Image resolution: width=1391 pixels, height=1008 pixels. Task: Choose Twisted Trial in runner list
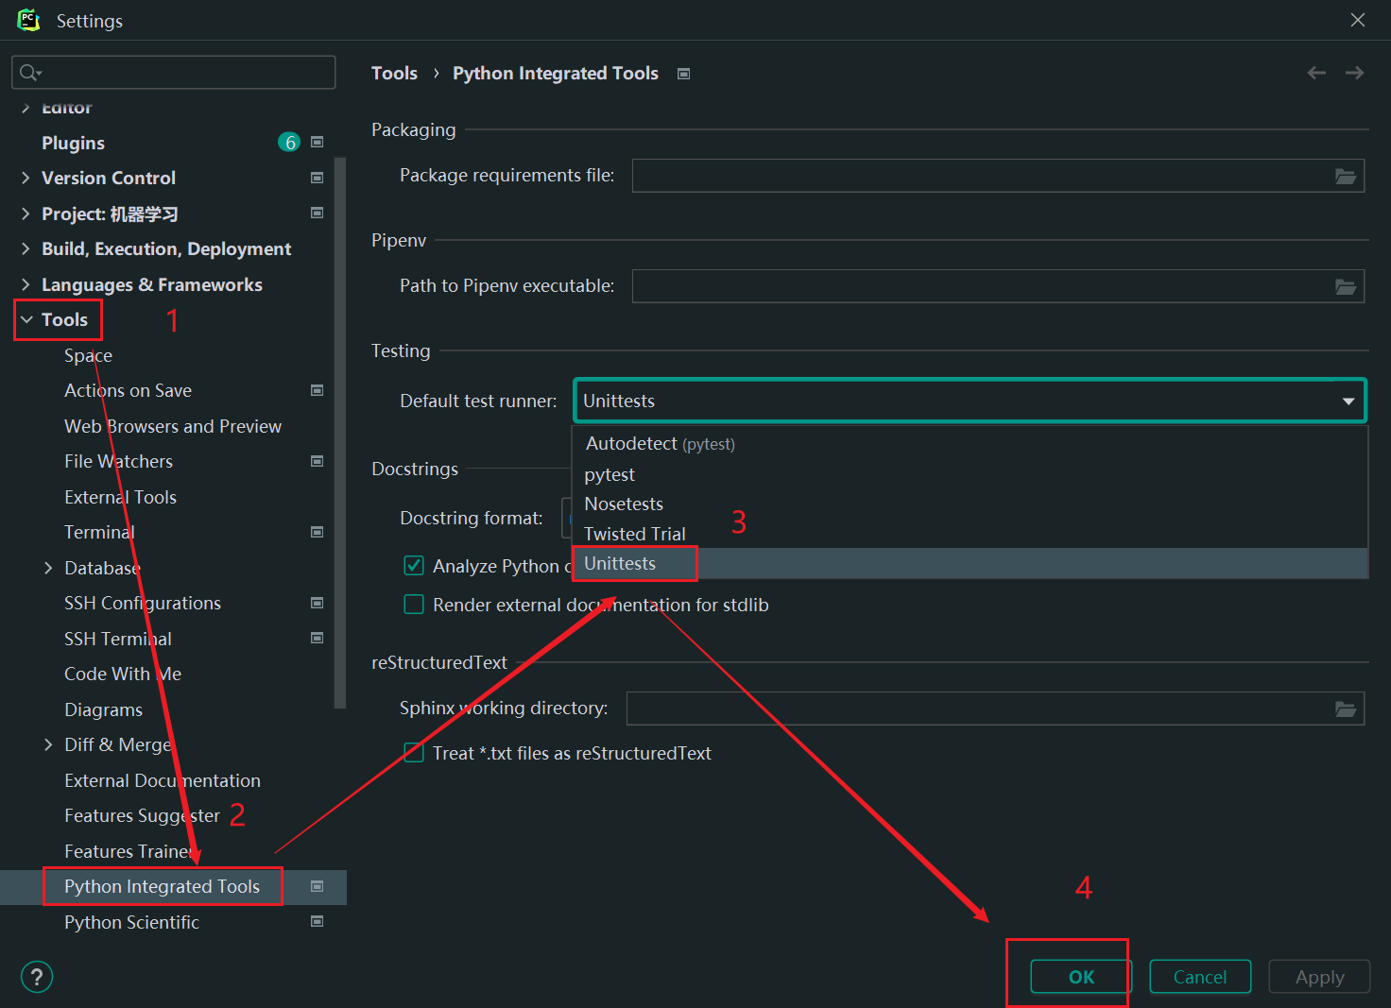970,534
